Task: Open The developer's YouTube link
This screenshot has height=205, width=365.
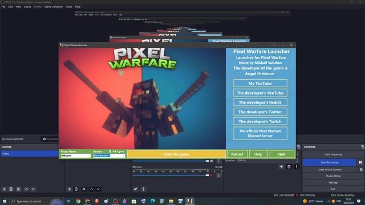Action: click(260, 93)
